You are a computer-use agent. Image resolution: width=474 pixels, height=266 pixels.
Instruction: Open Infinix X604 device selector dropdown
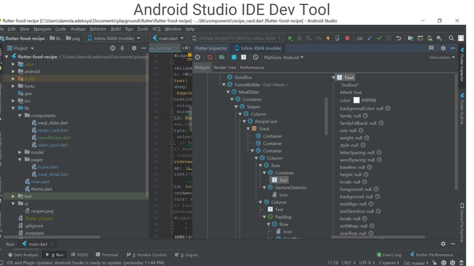(113, 38)
